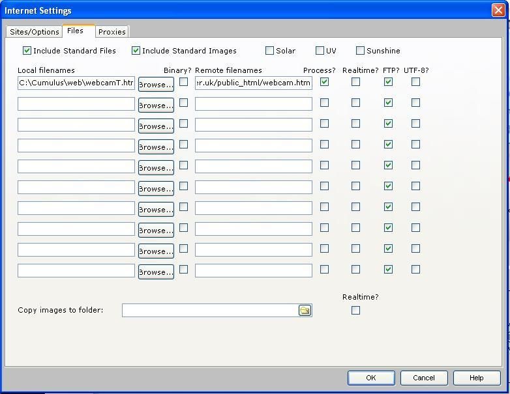
Task: Enable Realtime for the first file row
Action: 355,82
